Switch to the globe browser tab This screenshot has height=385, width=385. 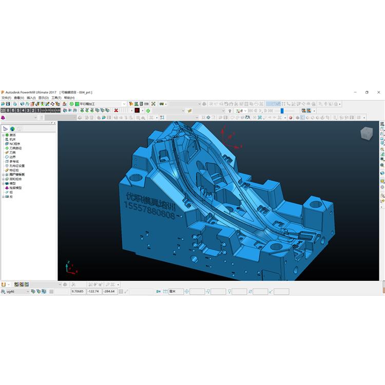12,129
